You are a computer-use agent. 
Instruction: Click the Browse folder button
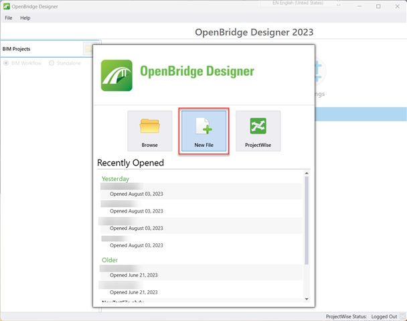click(x=150, y=131)
